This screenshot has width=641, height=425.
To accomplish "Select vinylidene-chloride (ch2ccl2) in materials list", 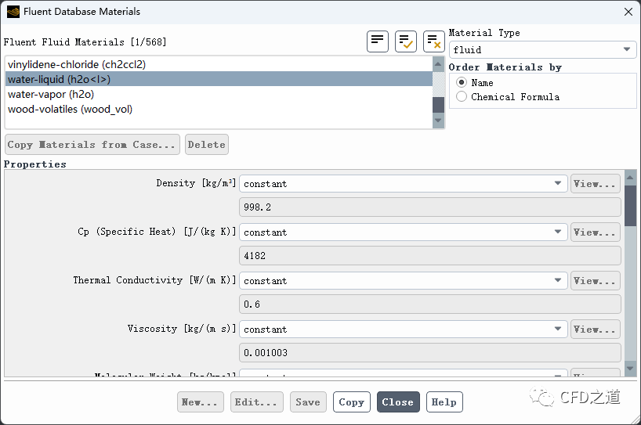I will [x=219, y=64].
